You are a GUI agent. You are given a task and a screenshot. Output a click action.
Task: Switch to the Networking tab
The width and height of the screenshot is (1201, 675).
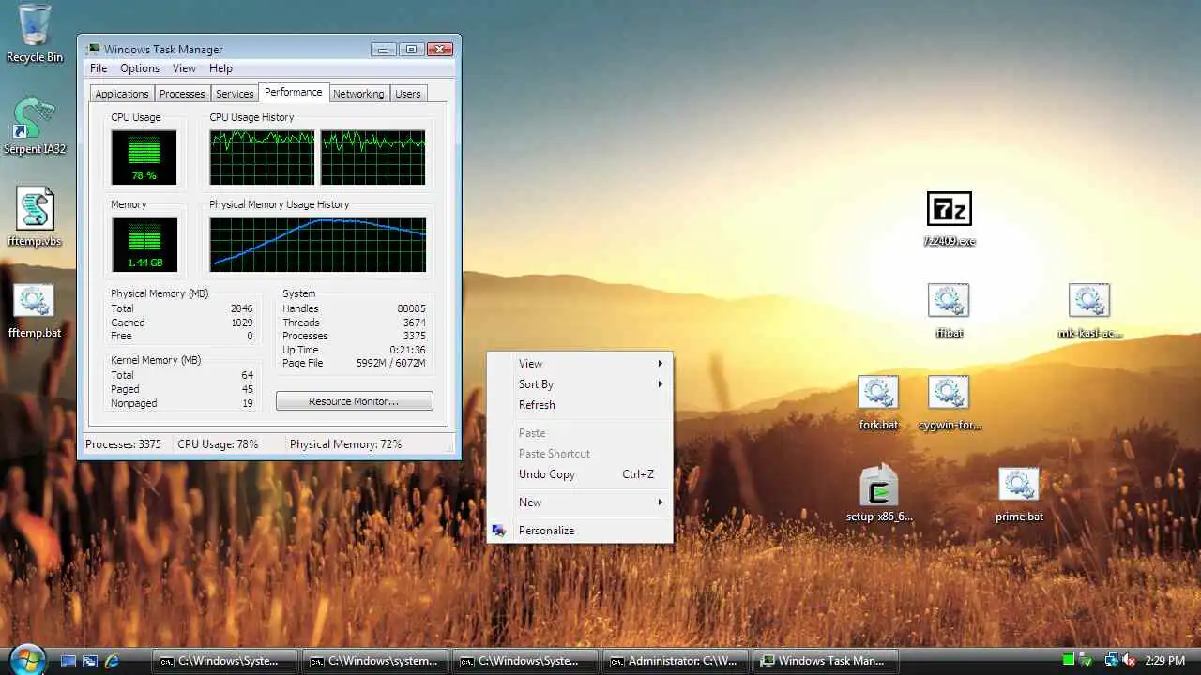pyautogui.click(x=358, y=94)
